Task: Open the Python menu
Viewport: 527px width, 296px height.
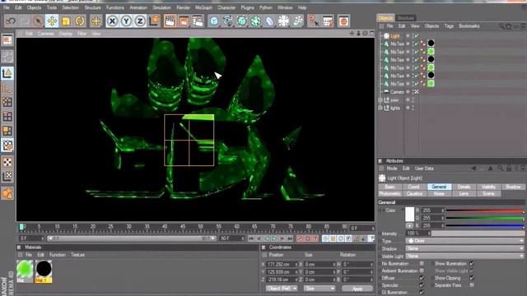Action: point(265,7)
